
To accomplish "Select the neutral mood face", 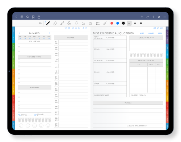I will [34, 126].
